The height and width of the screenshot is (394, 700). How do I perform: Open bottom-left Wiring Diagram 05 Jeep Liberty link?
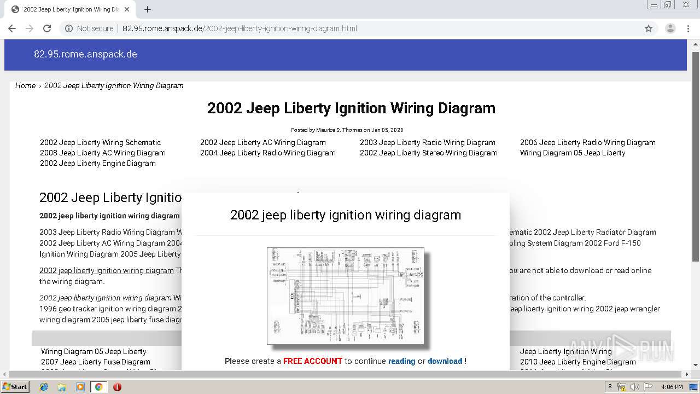(x=94, y=351)
